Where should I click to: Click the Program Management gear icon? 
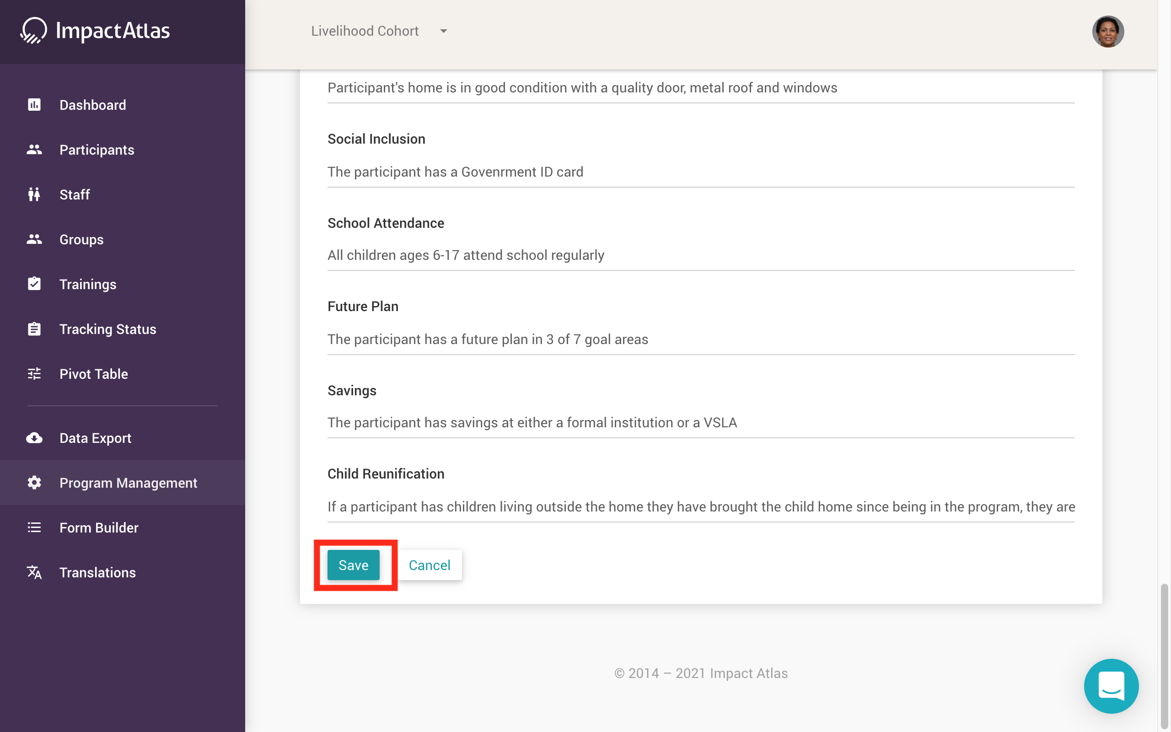tap(34, 483)
